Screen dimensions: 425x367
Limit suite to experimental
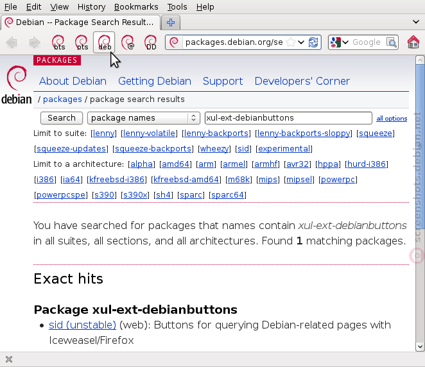pos(284,149)
